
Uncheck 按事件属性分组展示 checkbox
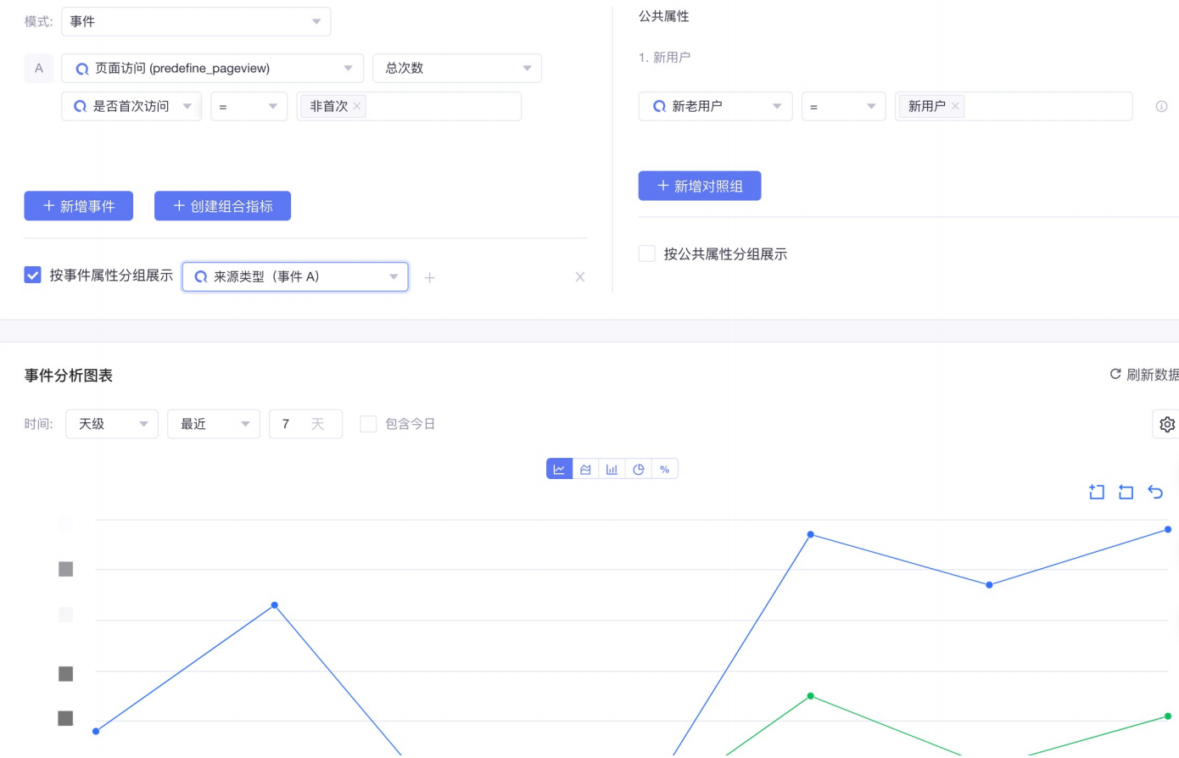[32, 275]
